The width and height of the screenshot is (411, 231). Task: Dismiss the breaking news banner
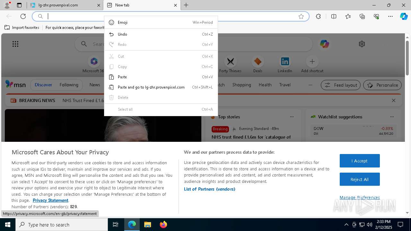click(394, 100)
